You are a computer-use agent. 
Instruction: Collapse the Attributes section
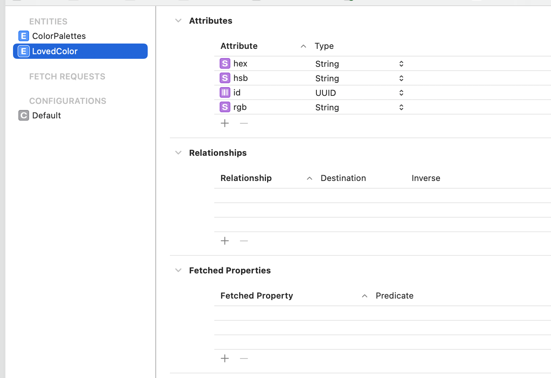coord(178,21)
